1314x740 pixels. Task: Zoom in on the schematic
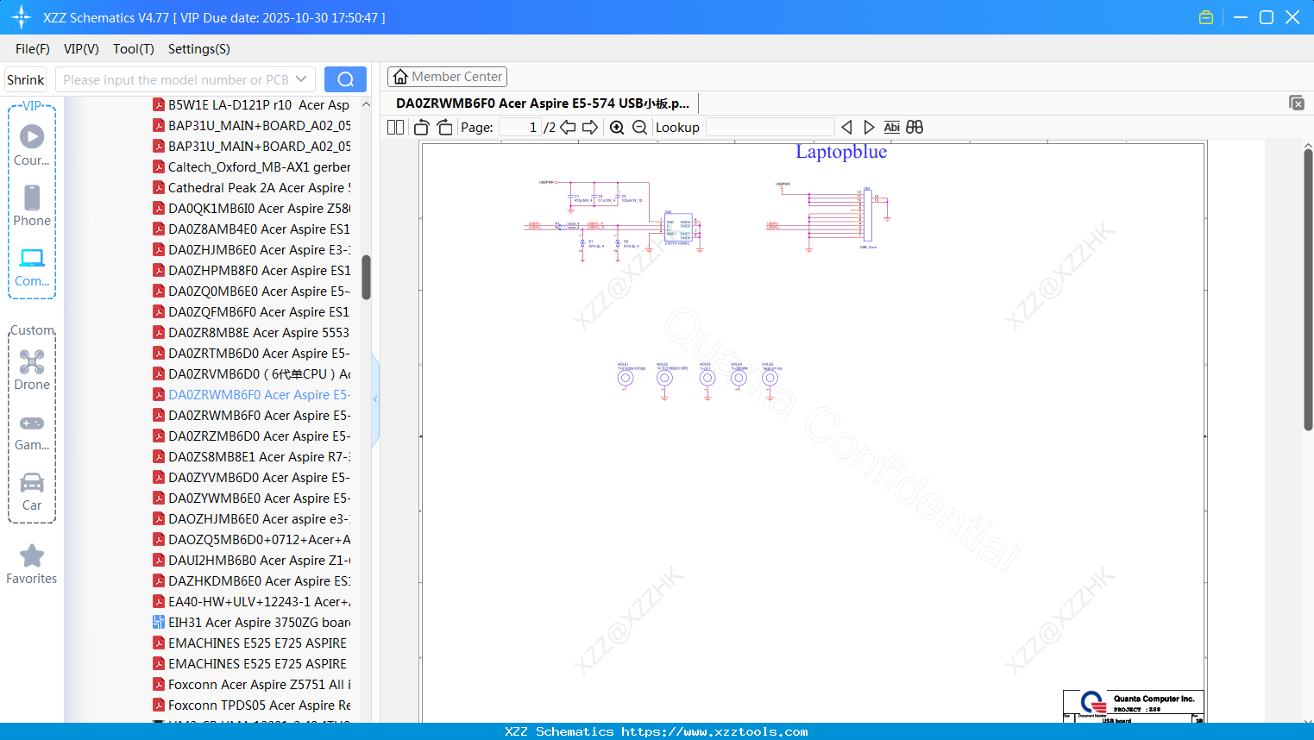tap(617, 128)
